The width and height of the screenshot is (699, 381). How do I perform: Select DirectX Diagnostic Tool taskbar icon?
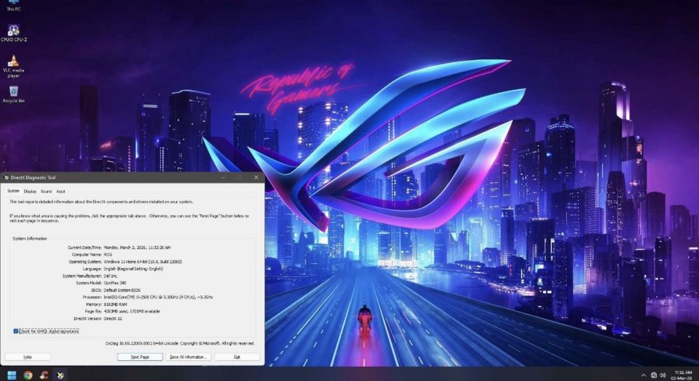(x=60, y=375)
